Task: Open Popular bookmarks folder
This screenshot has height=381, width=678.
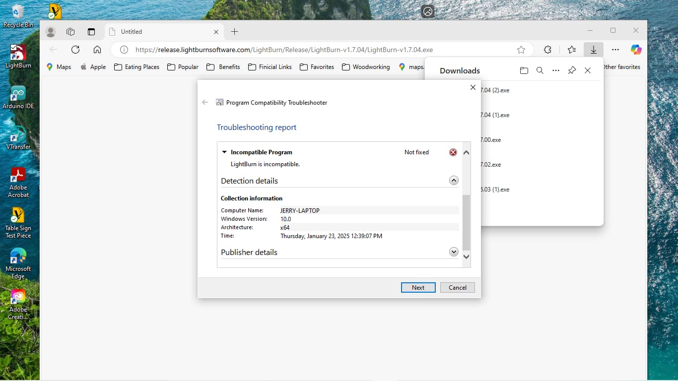Action: click(183, 67)
